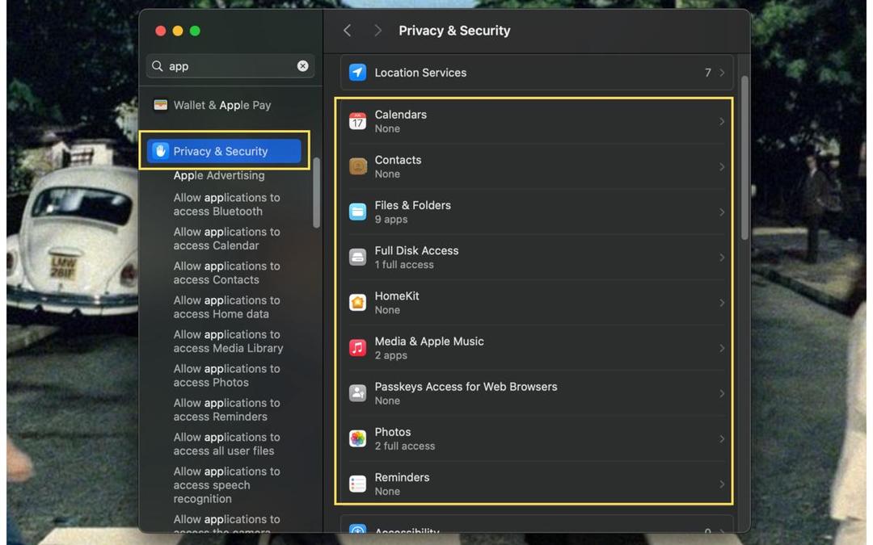The image size is (873, 545).
Task: Click the sidebar results scrollbar
Action: (x=316, y=192)
